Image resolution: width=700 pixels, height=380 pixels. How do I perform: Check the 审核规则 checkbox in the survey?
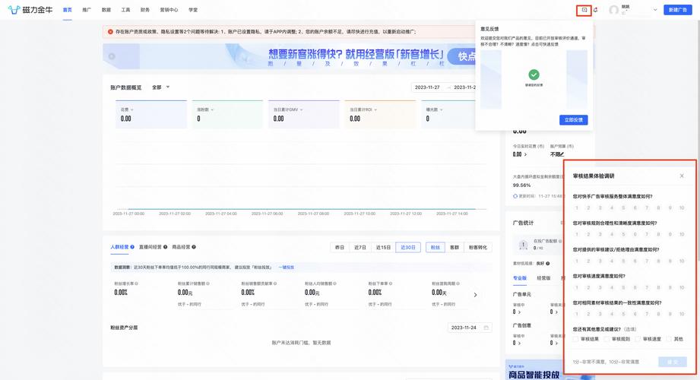tap(607, 340)
